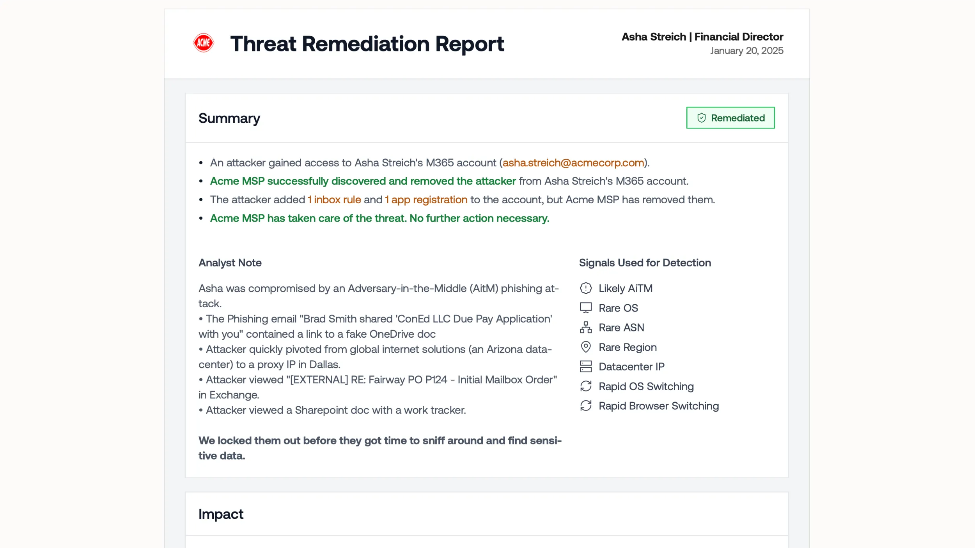
Task: Click the shield icon in Remediated badge
Action: point(701,118)
